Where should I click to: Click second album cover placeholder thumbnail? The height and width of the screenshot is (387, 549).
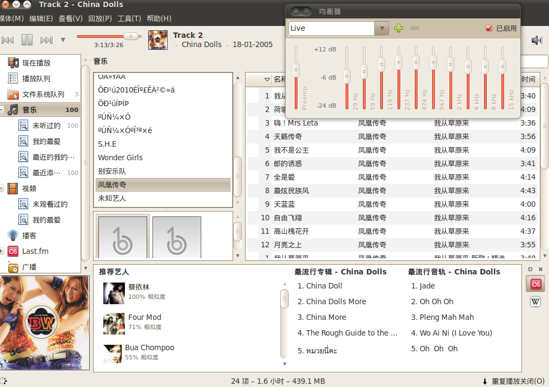pos(176,238)
